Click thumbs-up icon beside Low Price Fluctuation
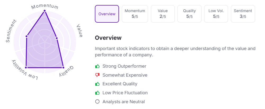The width and height of the screenshot is (265, 109). [x=97, y=93]
